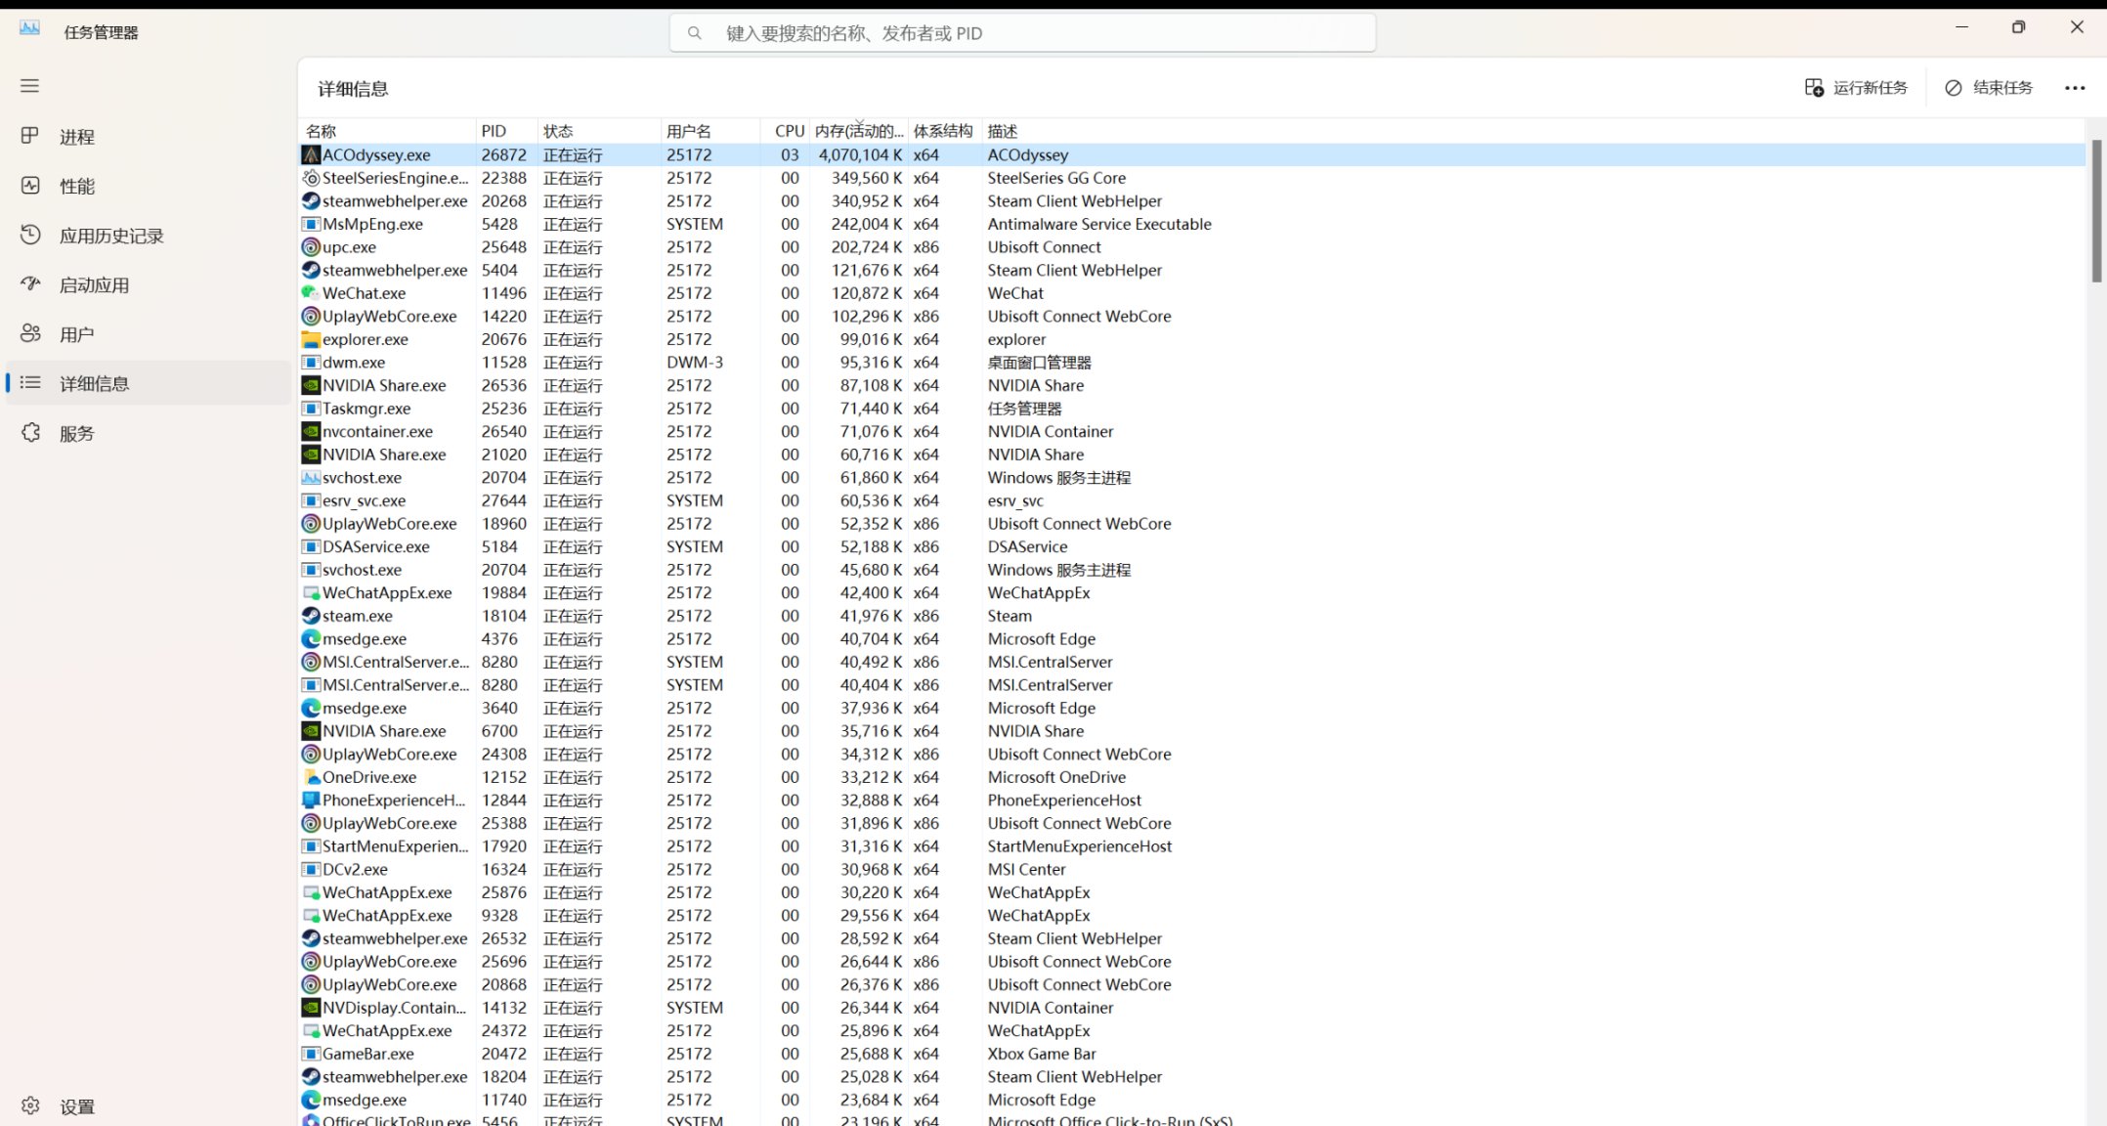Click the SteelSeriesEngine.e... process icon
This screenshot has width=2107, height=1126.
coord(311,178)
